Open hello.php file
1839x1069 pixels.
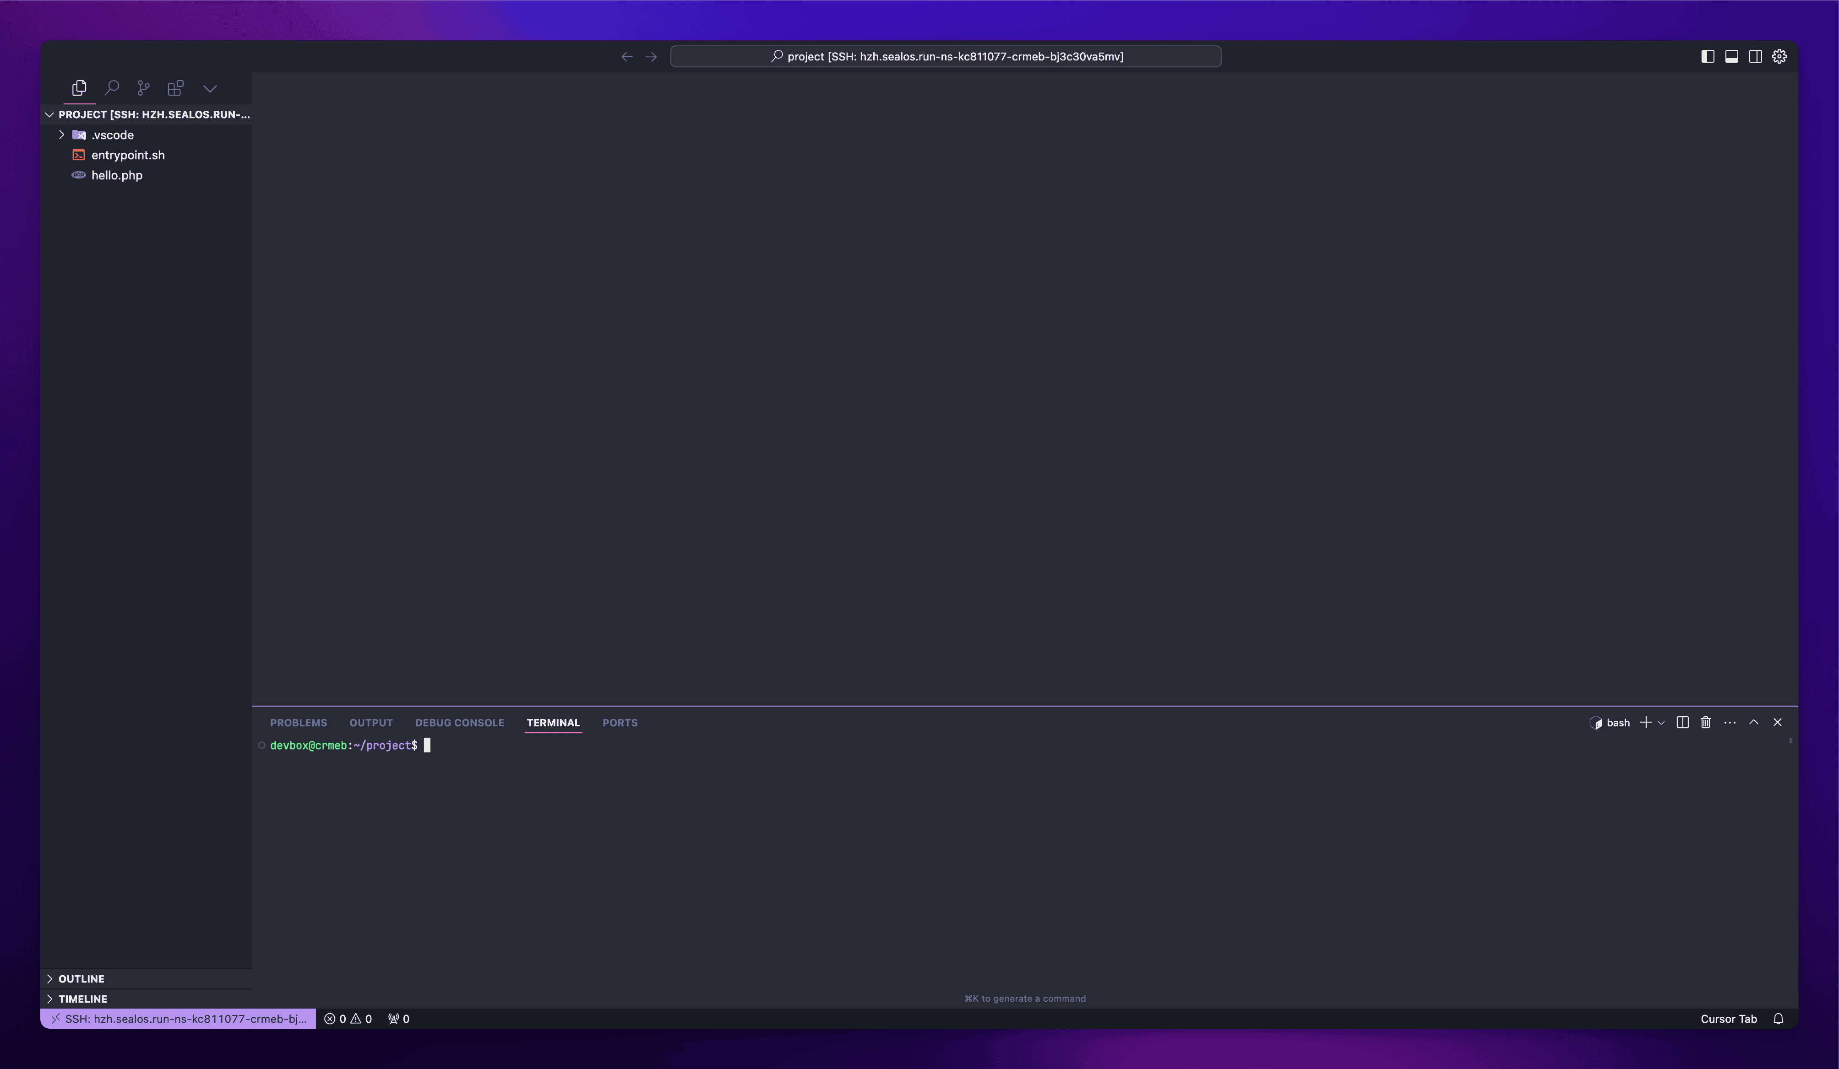click(117, 175)
